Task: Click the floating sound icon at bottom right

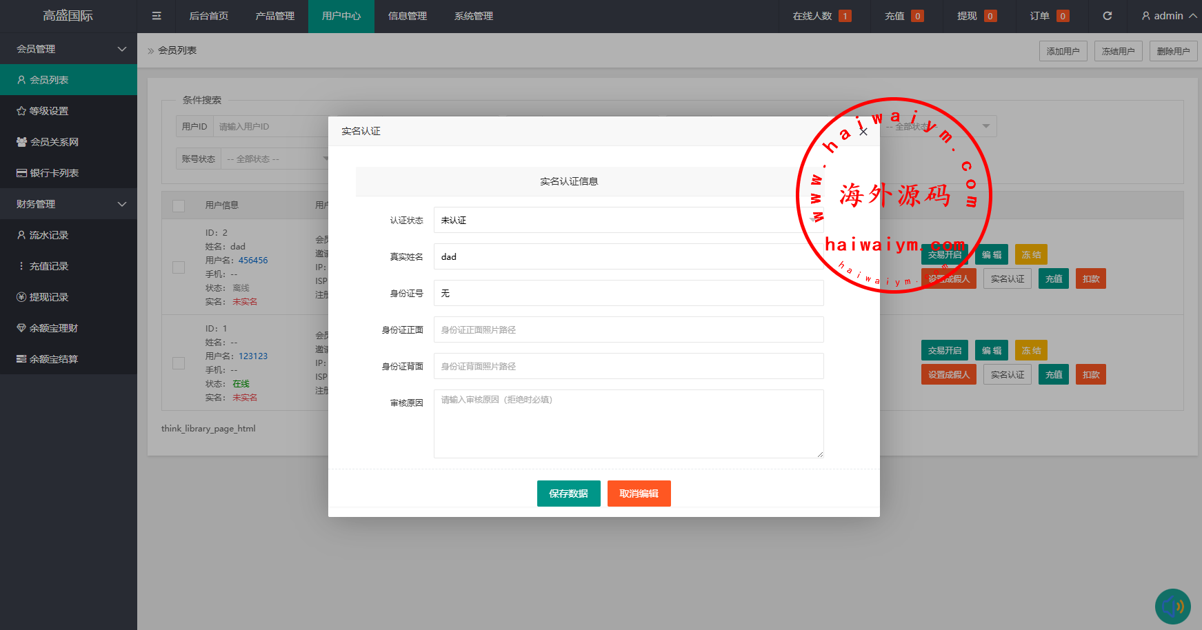Action: (x=1172, y=607)
